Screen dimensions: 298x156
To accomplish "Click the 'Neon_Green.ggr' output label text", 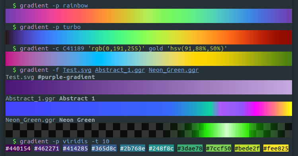I will (30, 120).
